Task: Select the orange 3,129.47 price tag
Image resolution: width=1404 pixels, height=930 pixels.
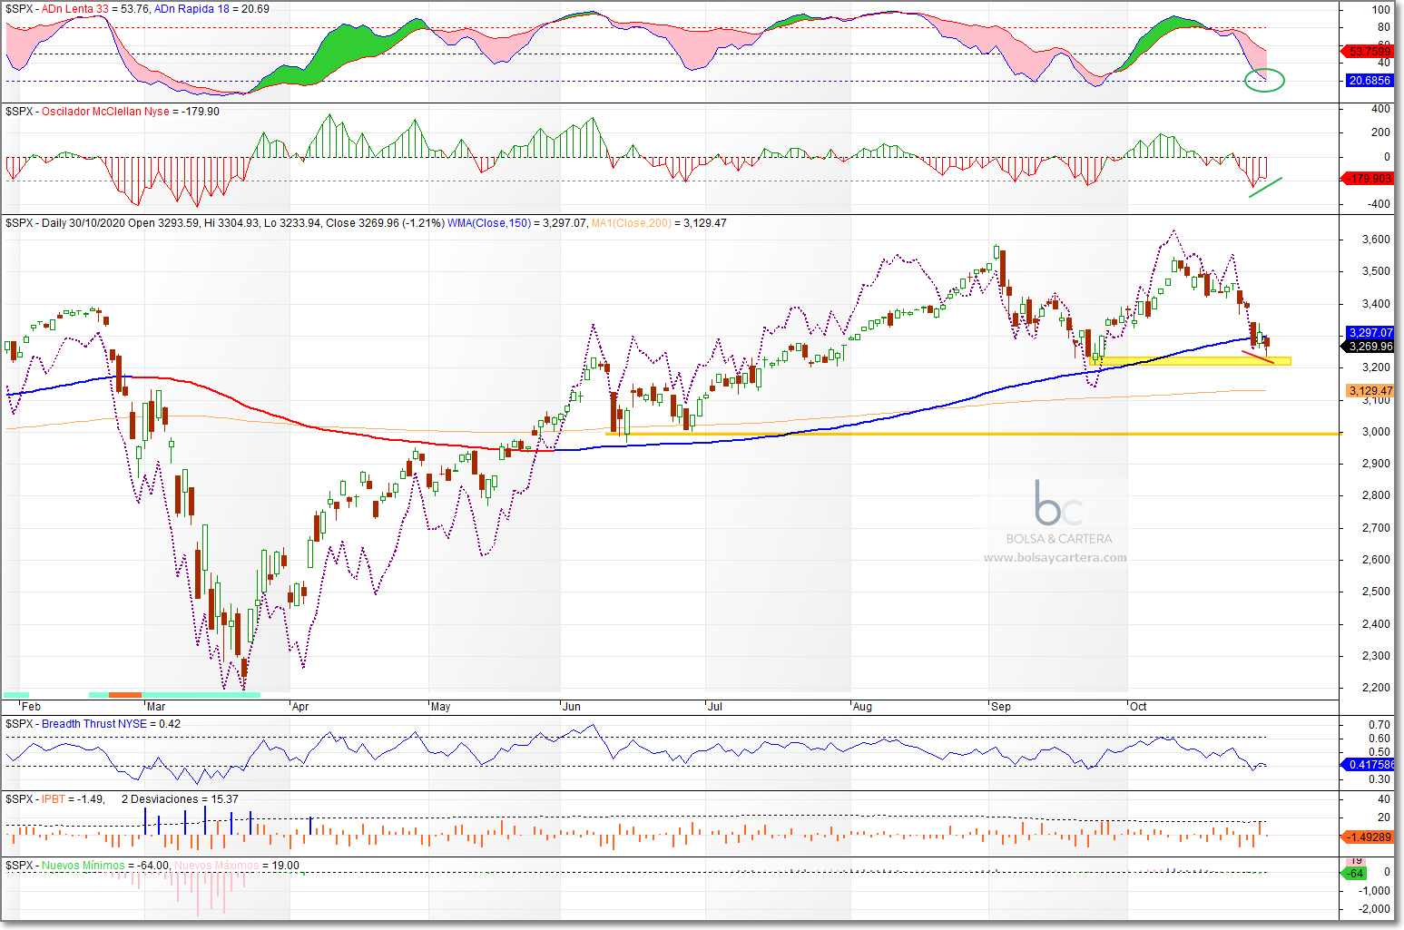Action: tap(1370, 391)
